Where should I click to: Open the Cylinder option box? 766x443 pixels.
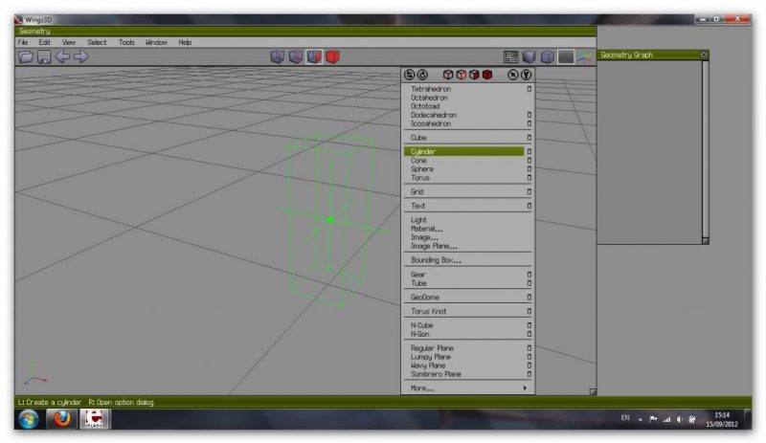tap(529, 151)
